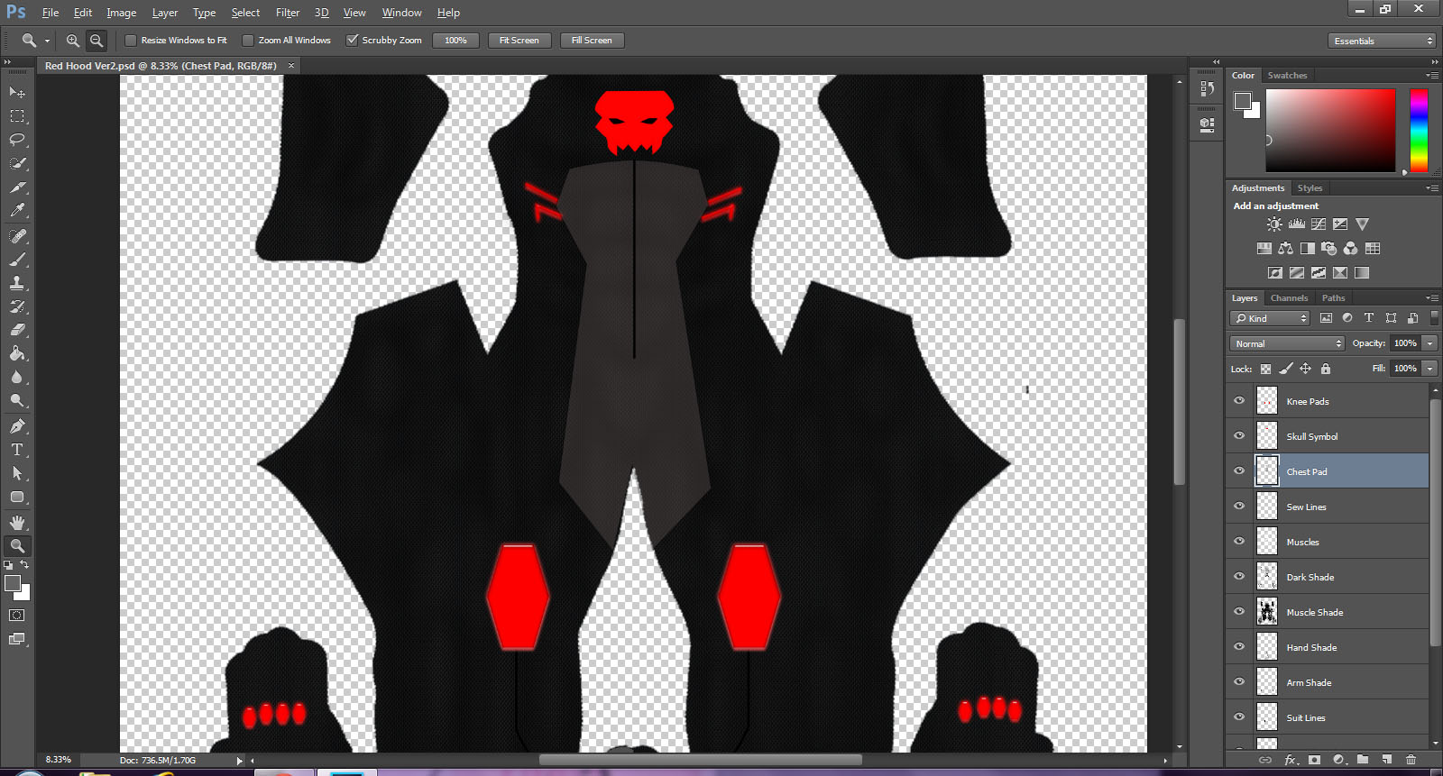Click the Fill Screen button
The image size is (1443, 776).
point(592,41)
